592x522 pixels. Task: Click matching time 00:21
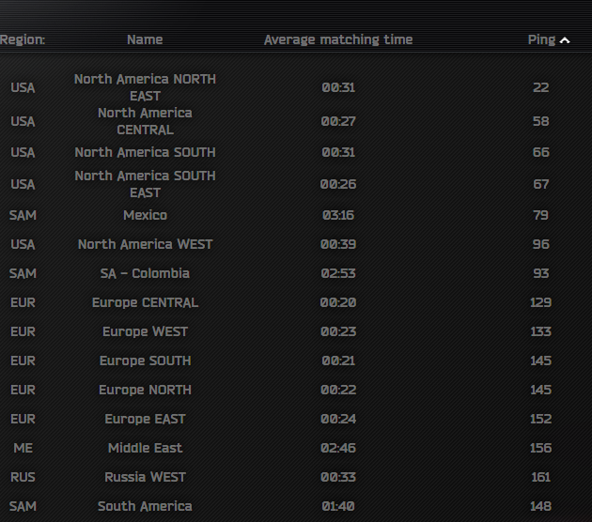pos(338,361)
